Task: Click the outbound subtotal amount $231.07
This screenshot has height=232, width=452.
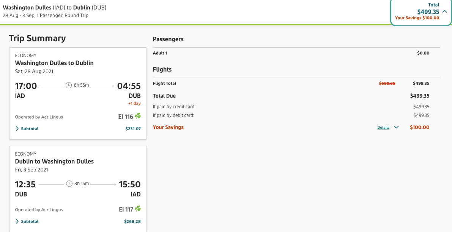Action: coord(133,129)
